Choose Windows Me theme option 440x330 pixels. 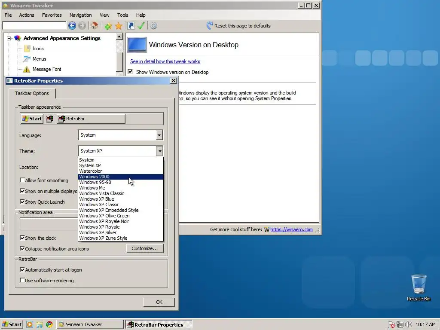[121, 188]
